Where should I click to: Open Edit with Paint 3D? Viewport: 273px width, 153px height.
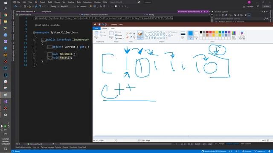click(x=242, y=35)
